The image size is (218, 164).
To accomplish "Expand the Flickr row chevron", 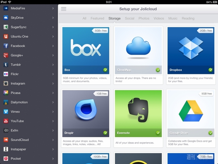I will click(x=53, y=74).
